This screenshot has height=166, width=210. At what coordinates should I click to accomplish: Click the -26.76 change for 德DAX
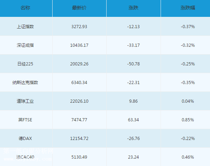[x=133, y=139]
